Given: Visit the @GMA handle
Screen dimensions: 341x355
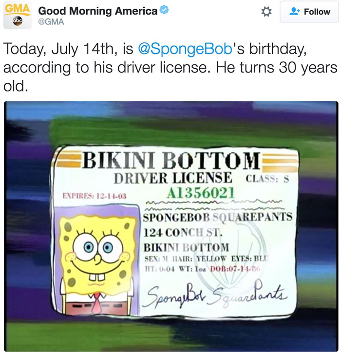Looking at the screenshot, I should [51, 21].
